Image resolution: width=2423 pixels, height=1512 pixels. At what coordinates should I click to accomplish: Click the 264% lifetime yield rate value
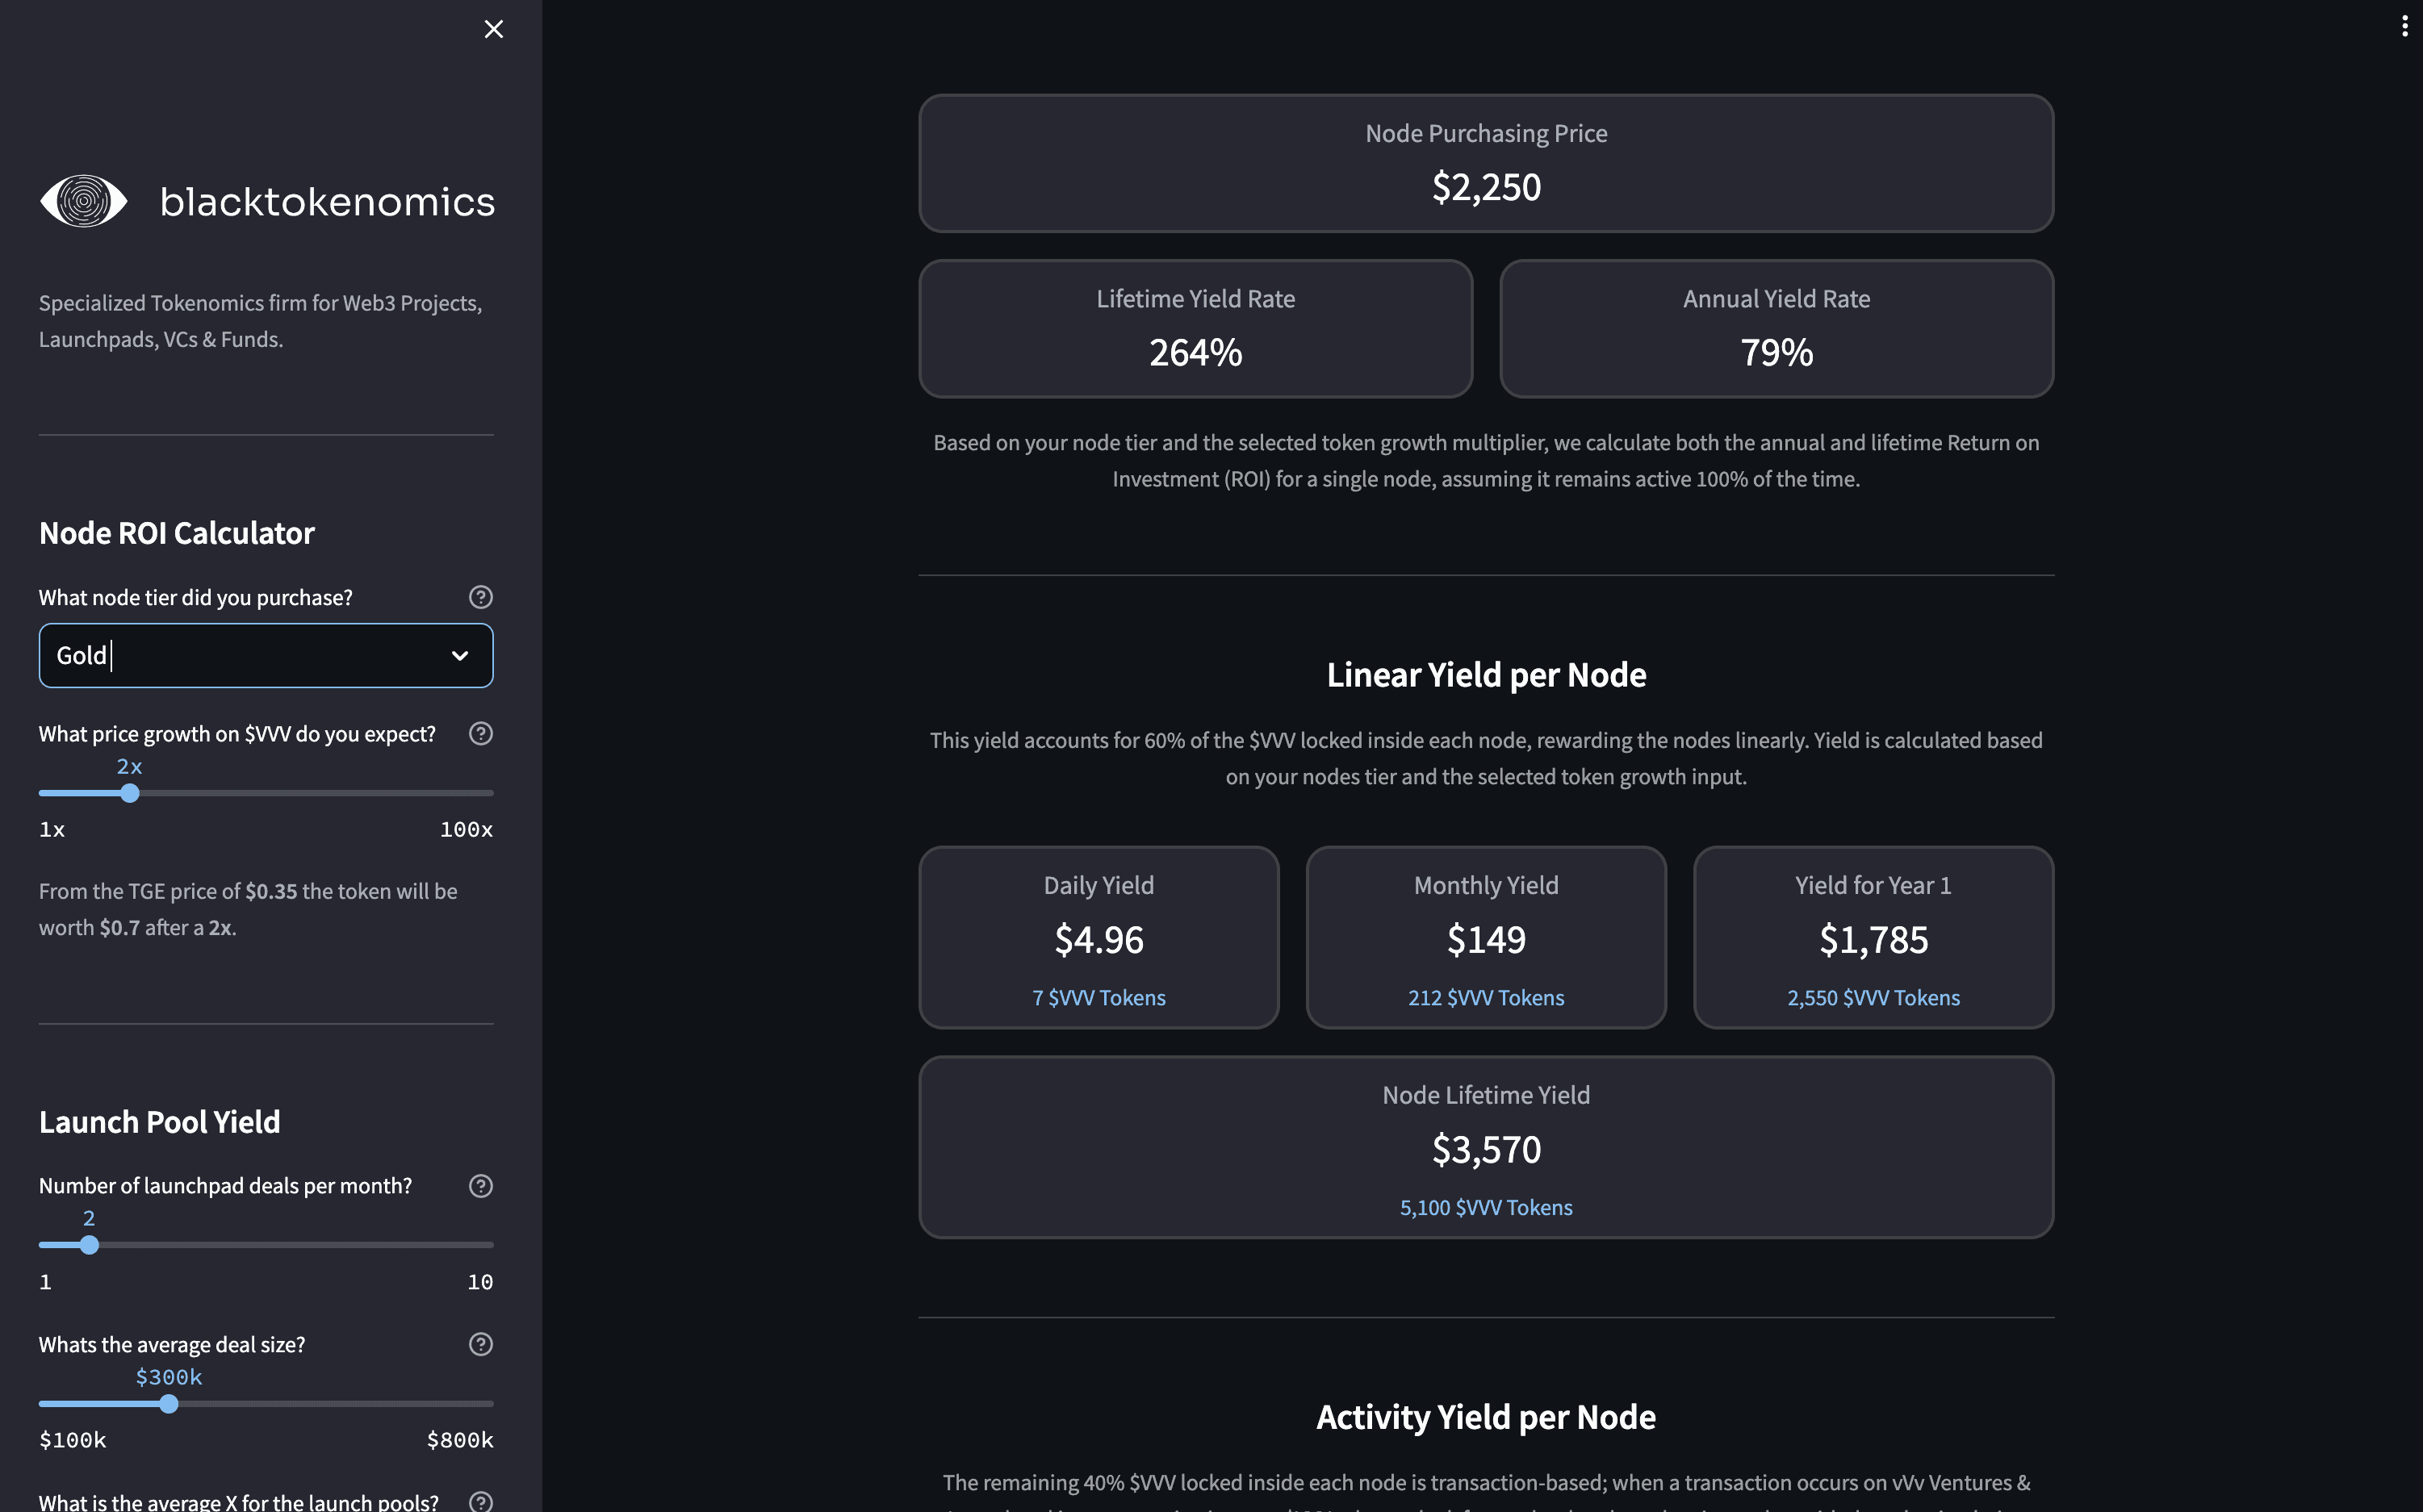[x=1195, y=352]
